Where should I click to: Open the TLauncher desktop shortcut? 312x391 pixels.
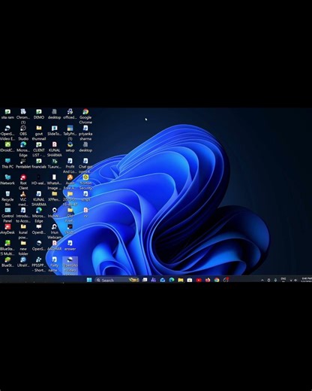click(x=54, y=163)
